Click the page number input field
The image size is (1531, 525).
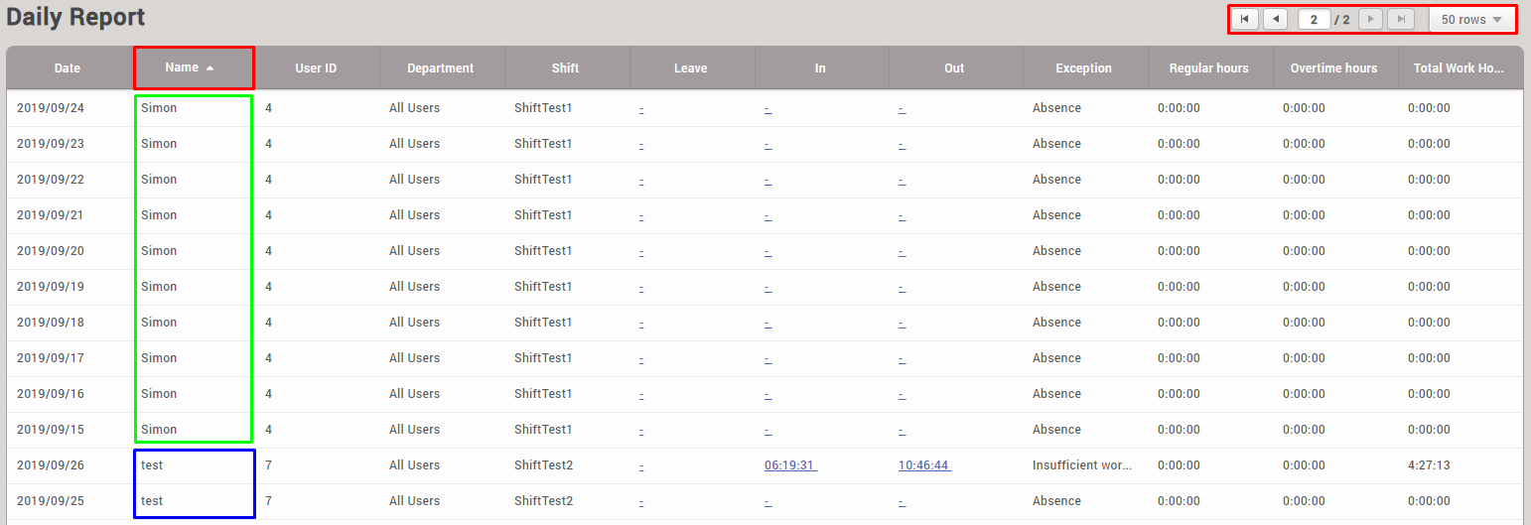(x=1314, y=20)
